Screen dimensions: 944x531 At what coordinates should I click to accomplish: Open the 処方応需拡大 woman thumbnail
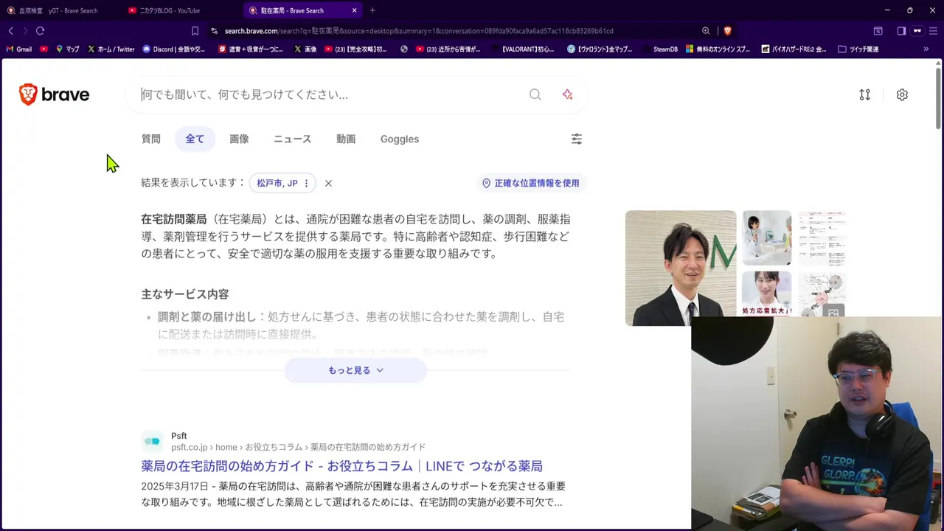(767, 294)
